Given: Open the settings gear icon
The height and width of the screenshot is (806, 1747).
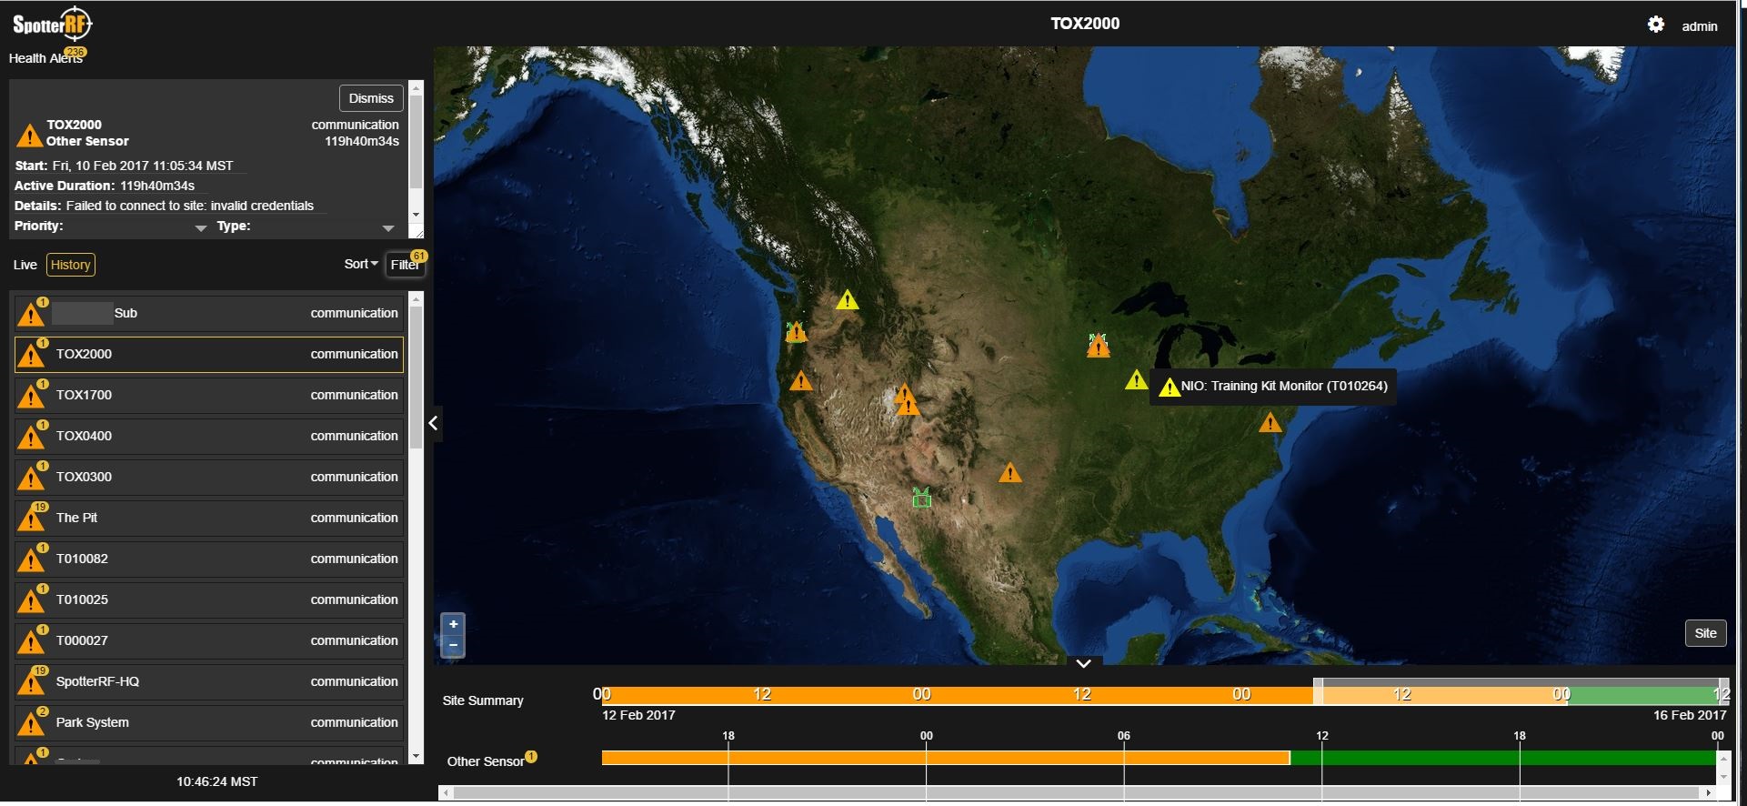Looking at the screenshot, I should (x=1656, y=25).
